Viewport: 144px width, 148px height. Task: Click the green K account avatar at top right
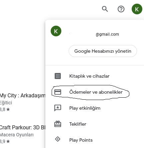coord(137,9)
